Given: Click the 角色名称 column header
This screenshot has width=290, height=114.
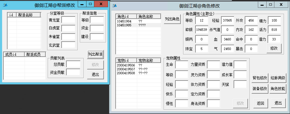Looking at the screenshot, I should coord(149,16).
